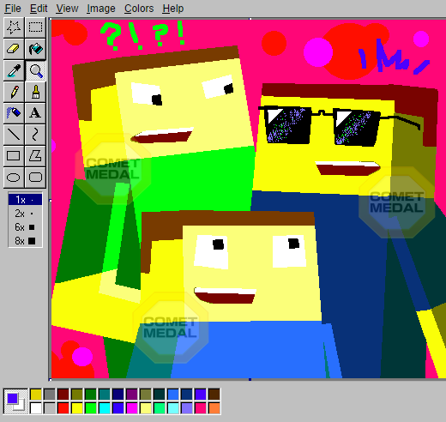Select the Curve tool
Screen dimensions: 446x422
(35, 135)
